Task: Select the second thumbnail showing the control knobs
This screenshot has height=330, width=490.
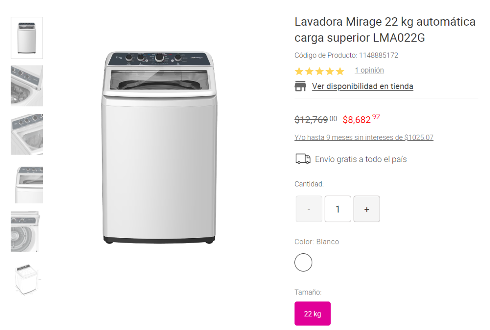Action: pyautogui.click(x=27, y=86)
